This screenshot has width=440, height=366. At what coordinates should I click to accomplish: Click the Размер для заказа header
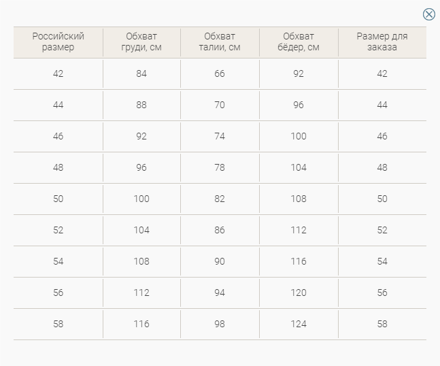pyautogui.click(x=382, y=41)
